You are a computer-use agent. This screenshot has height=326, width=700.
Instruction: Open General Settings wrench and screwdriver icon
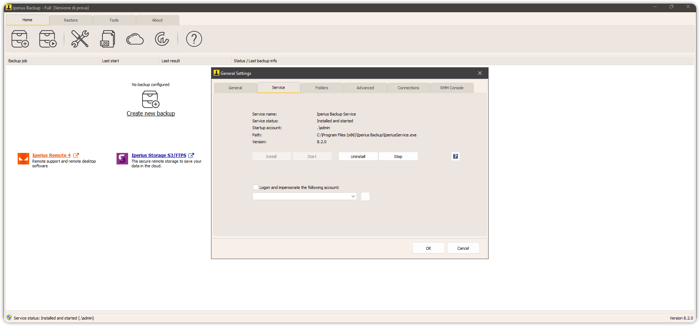80,39
